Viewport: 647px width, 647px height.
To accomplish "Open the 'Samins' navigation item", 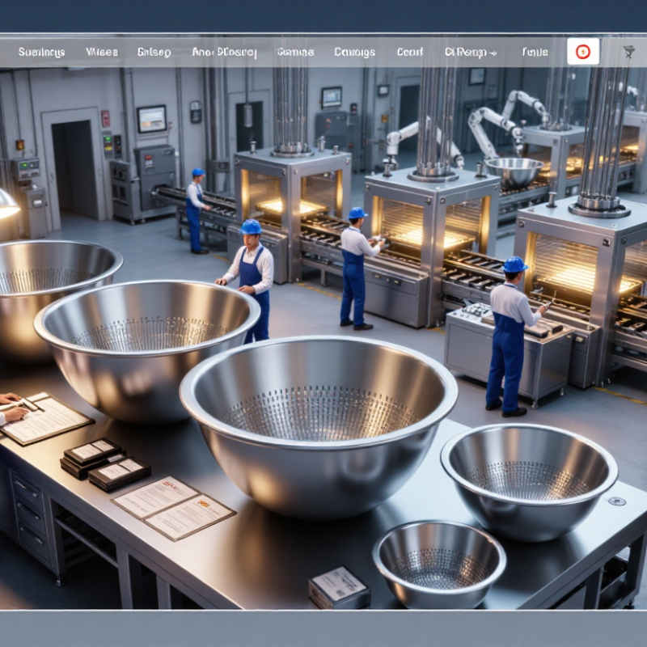I will pos(295,52).
